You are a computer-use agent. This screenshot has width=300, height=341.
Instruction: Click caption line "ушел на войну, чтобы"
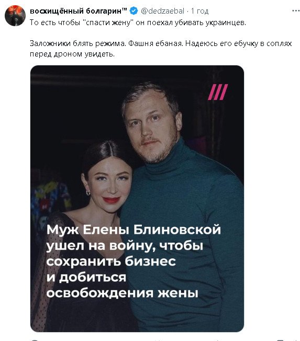[x=125, y=246]
